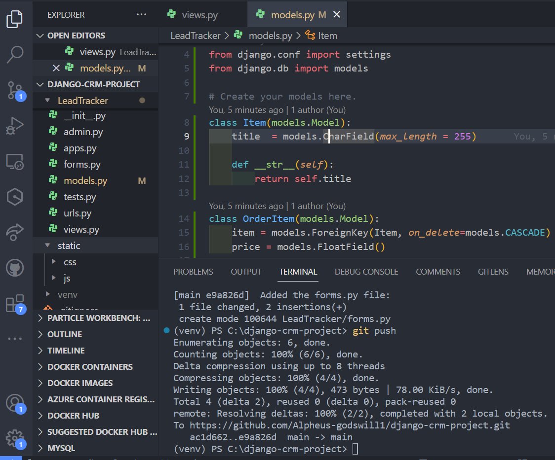Click Item class symbol in breadcrumb

point(321,35)
